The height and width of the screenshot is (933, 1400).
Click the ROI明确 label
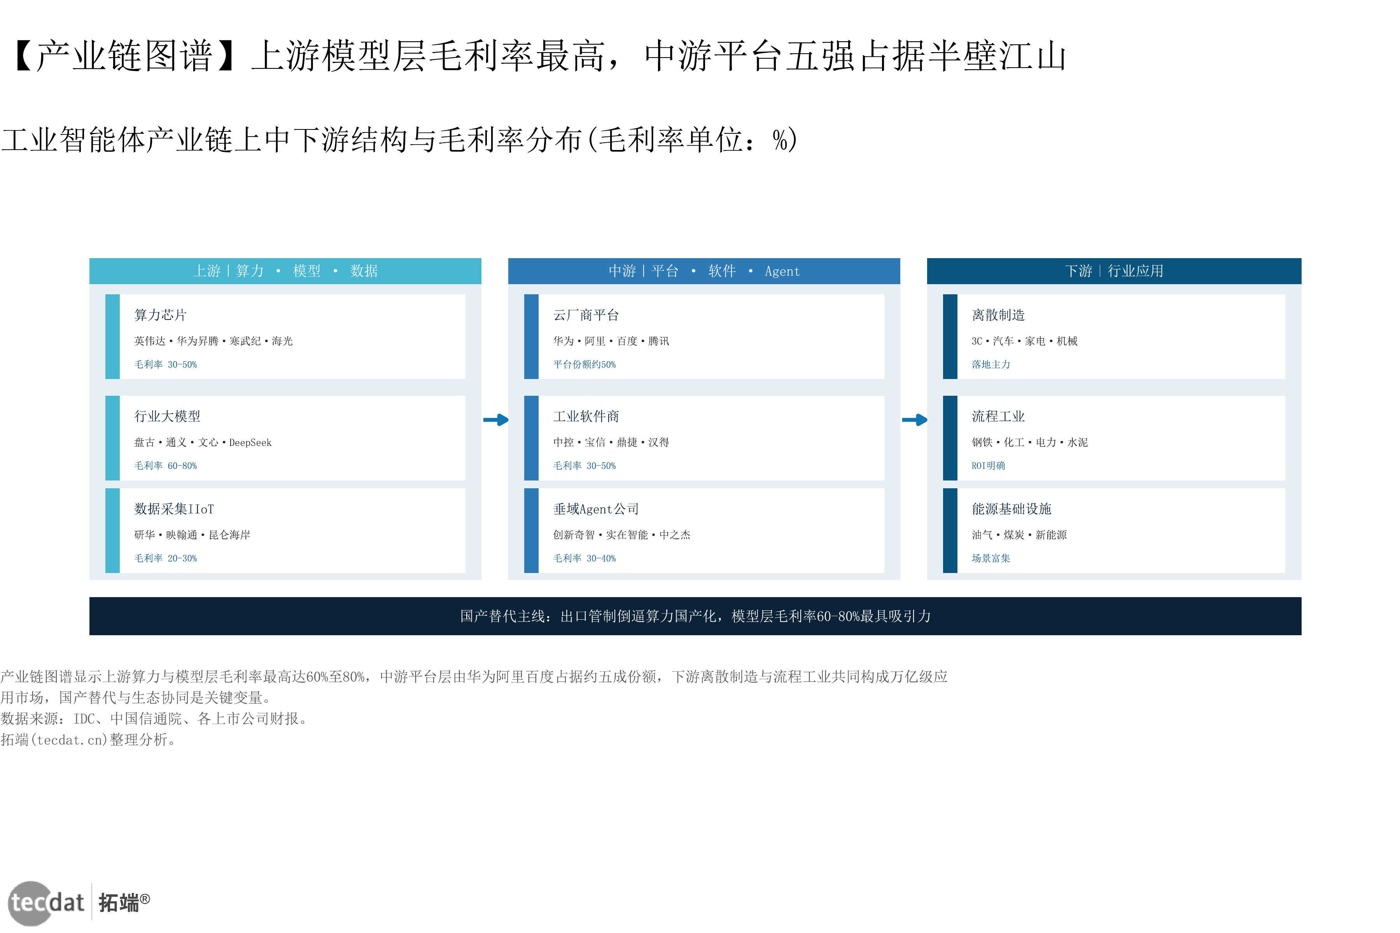(x=988, y=465)
